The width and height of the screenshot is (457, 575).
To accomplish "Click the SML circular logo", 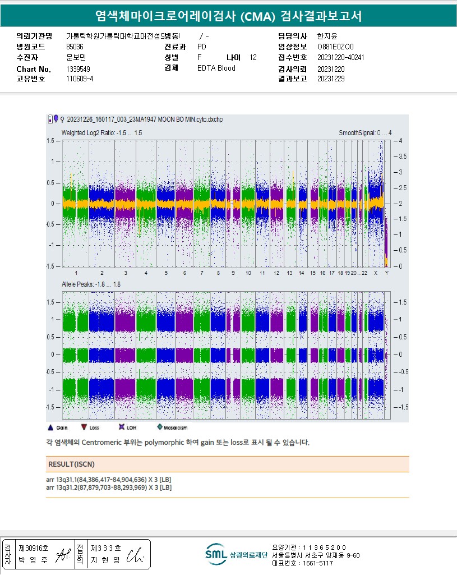I will pyautogui.click(x=216, y=554).
